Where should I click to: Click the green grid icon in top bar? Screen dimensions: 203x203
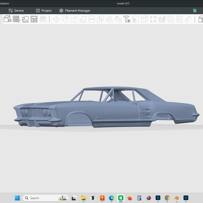click(x=195, y=11)
